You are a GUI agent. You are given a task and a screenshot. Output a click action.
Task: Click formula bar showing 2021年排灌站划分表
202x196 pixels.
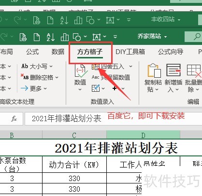pyautogui.click(x=114, y=119)
